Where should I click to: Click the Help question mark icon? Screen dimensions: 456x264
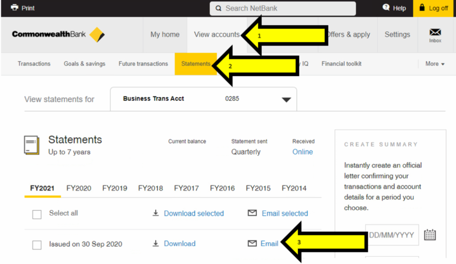tap(386, 8)
